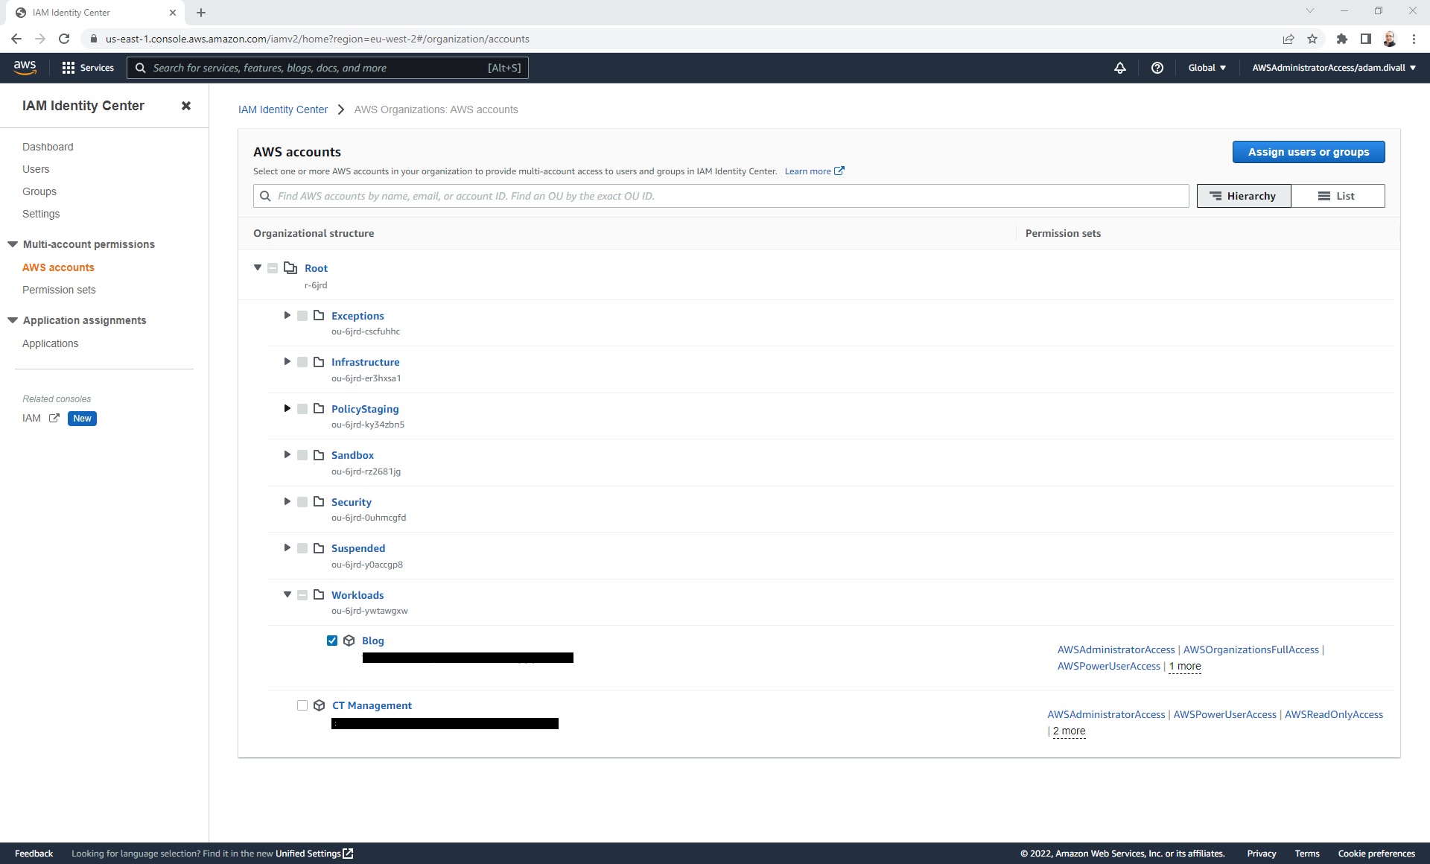Open the Services menu grid icon
Screen dimensions: 1430x864
[x=69, y=68]
